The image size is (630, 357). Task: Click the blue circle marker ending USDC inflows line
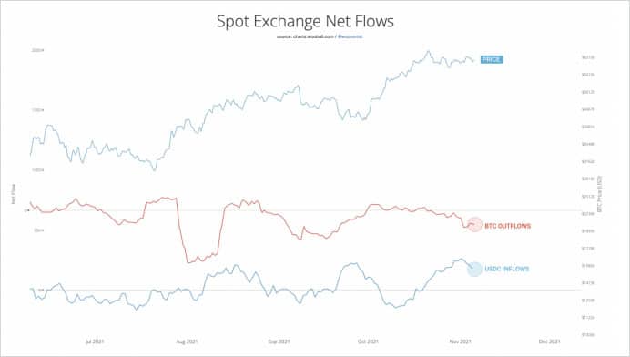pyautogui.click(x=474, y=269)
